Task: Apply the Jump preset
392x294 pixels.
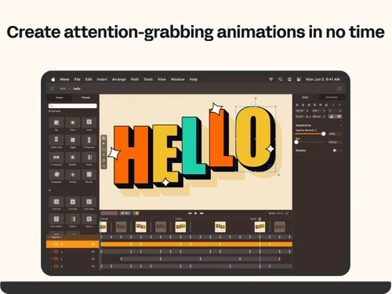Action: point(89,122)
